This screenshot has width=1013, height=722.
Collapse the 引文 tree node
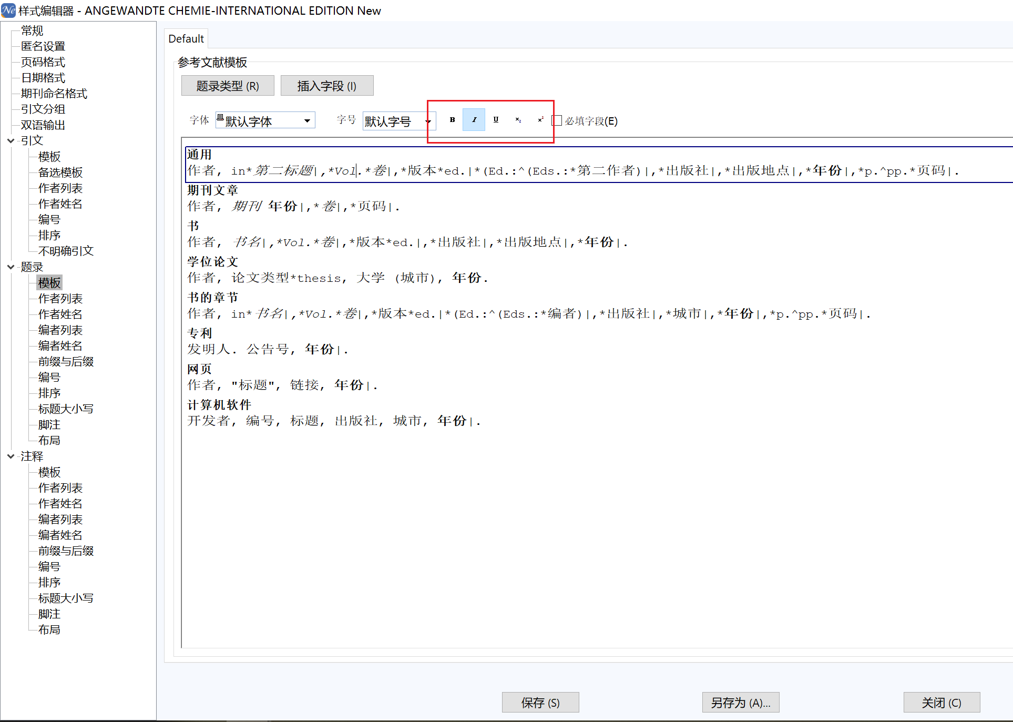[11, 141]
